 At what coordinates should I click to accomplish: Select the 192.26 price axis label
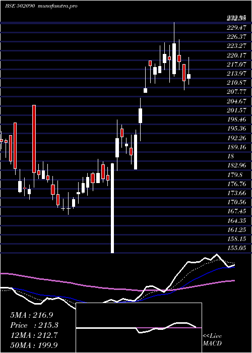237,138
